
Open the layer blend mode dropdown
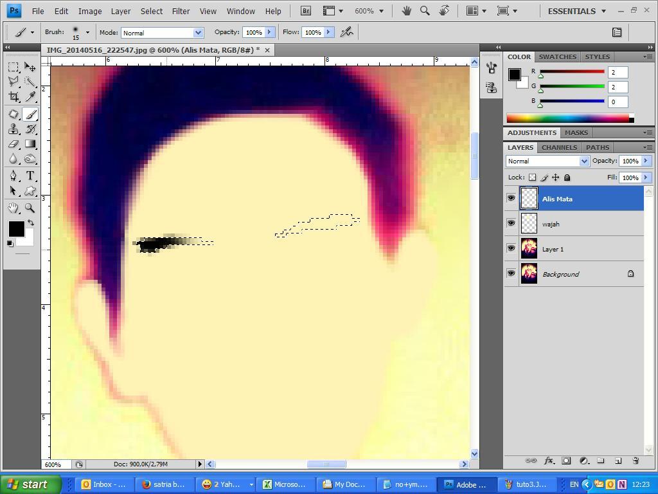tap(547, 161)
